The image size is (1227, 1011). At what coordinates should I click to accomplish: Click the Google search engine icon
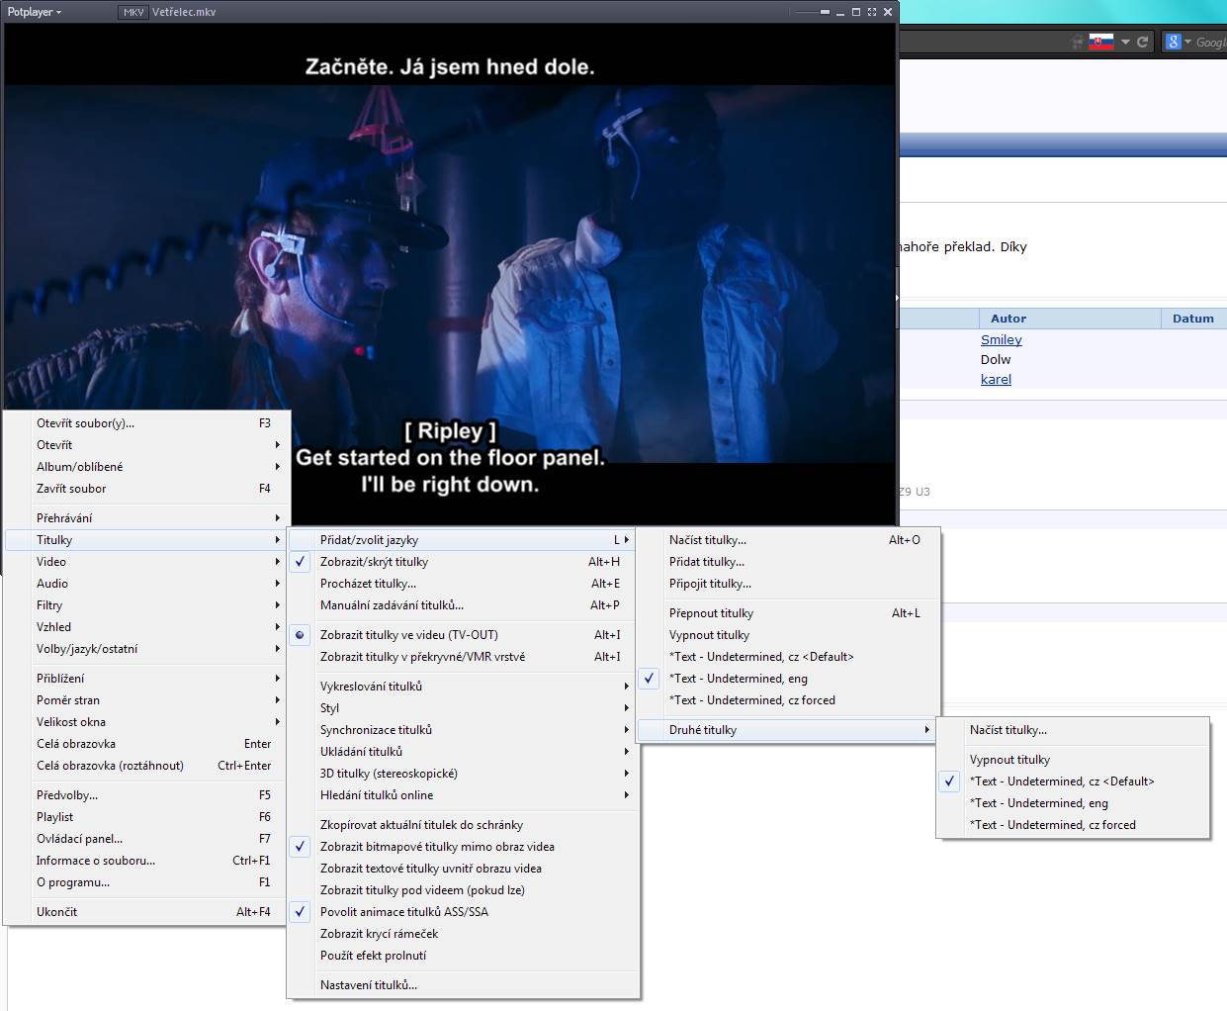pyautogui.click(x=1173, y=42)
